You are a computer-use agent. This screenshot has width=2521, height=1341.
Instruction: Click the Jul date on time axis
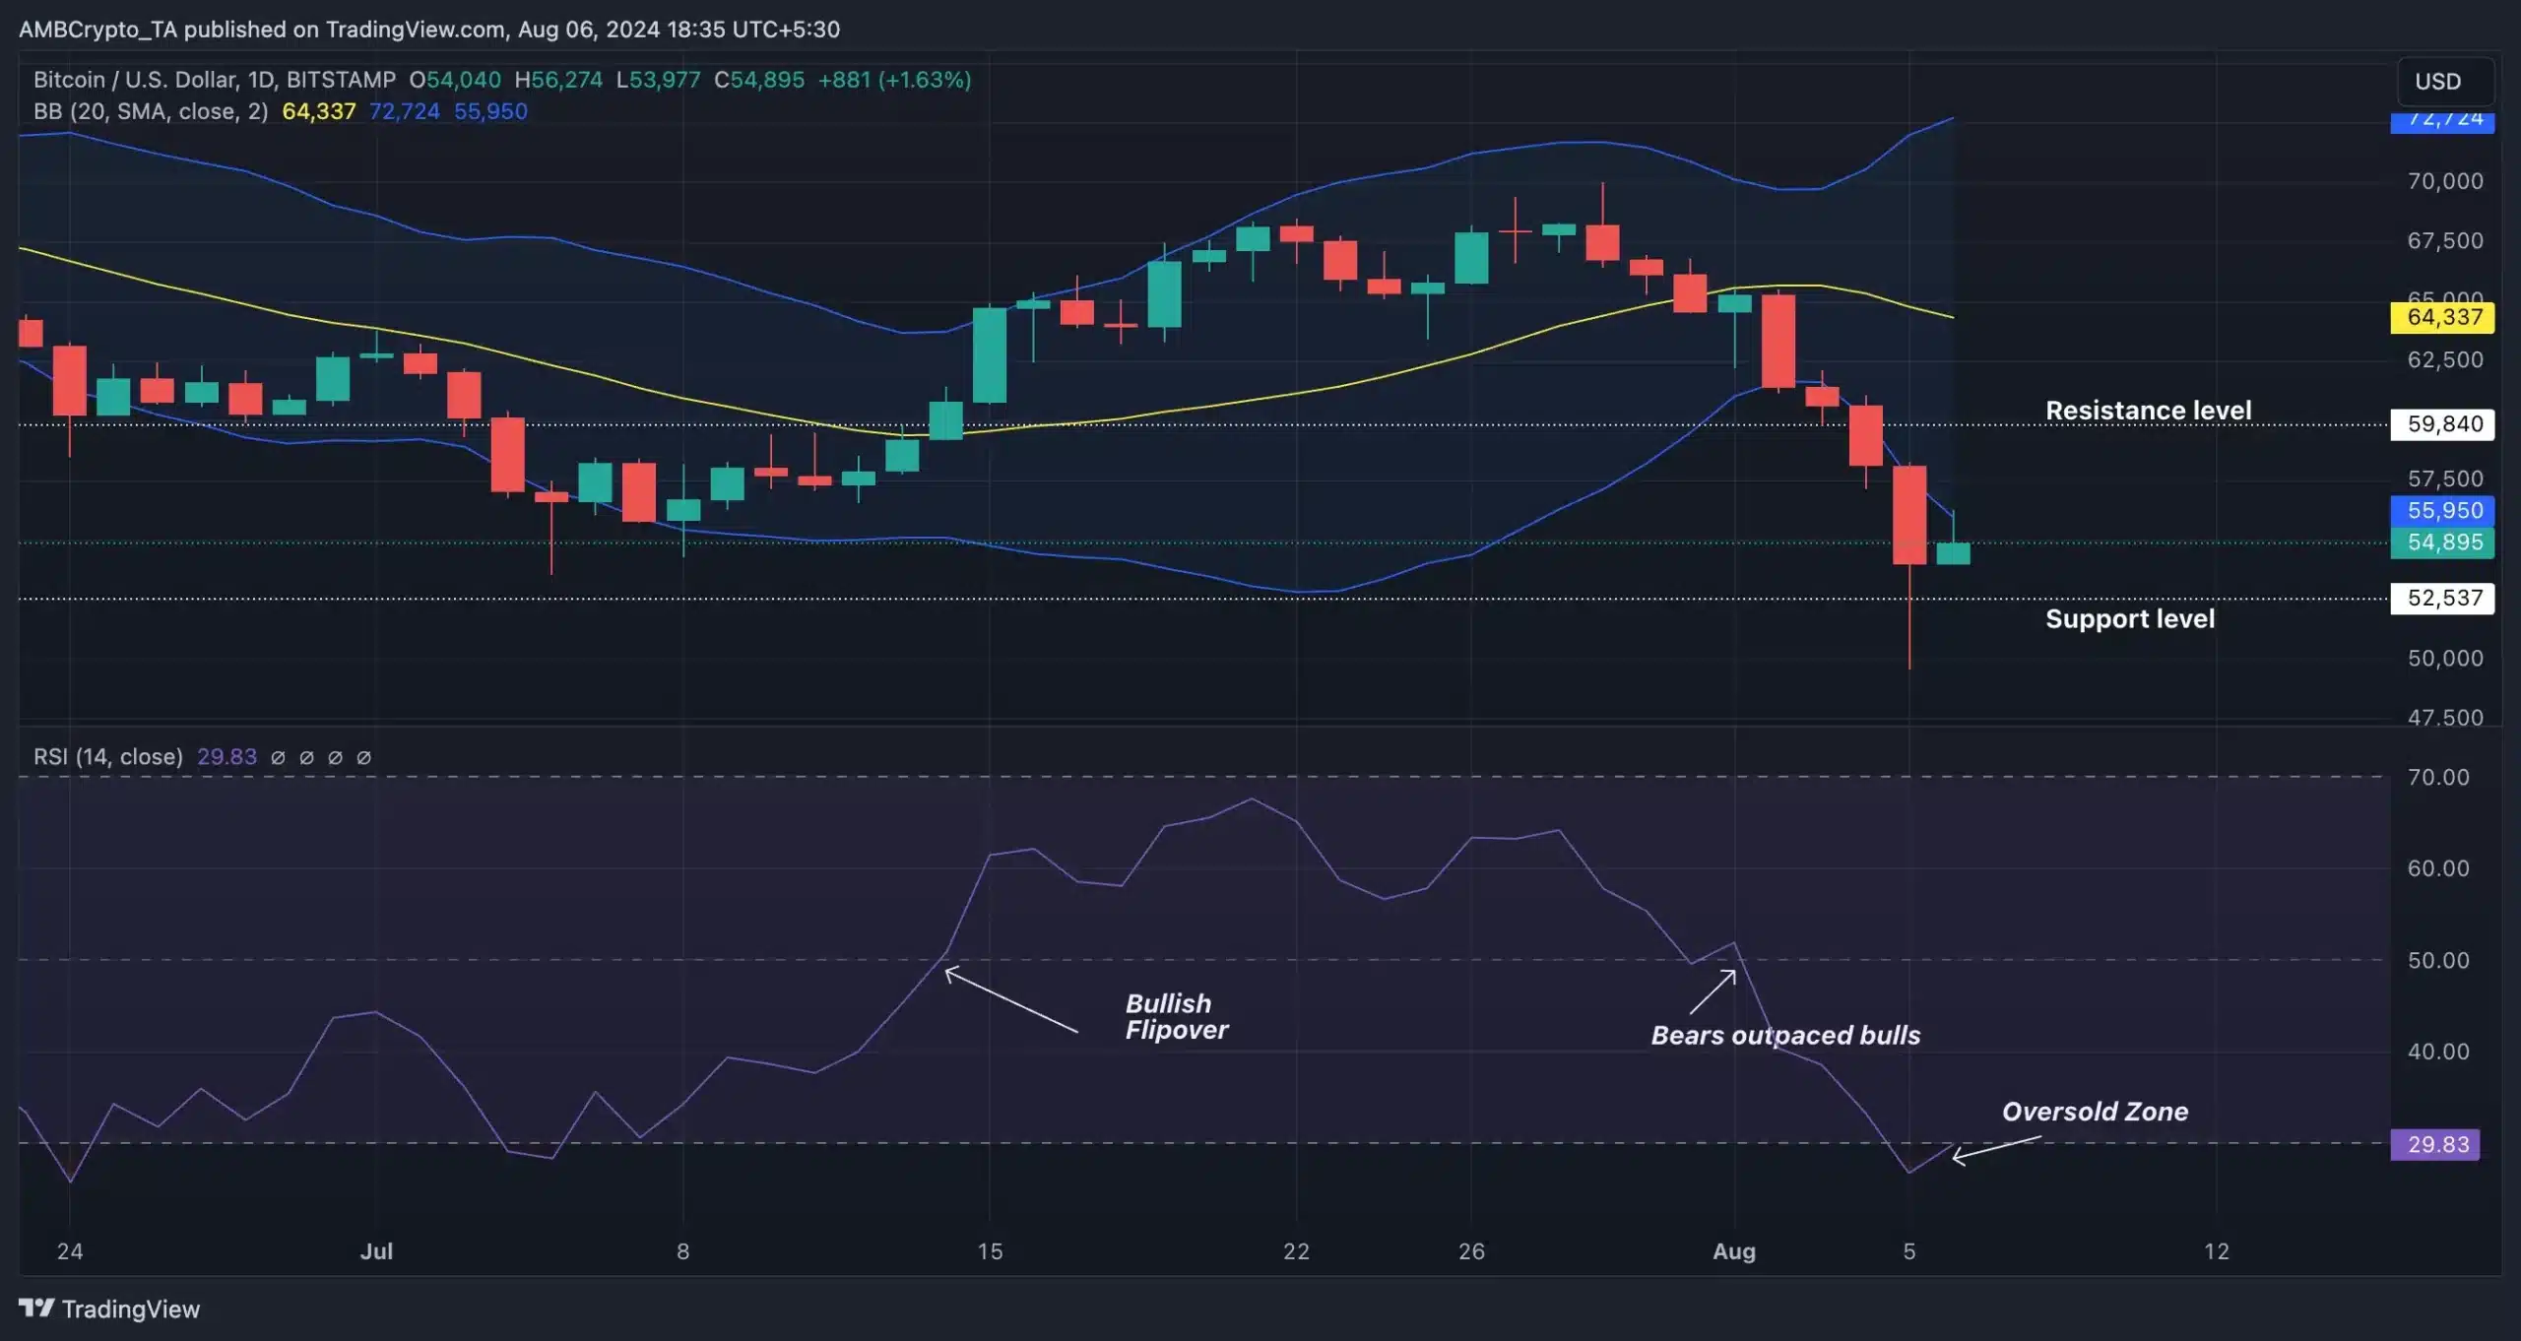[376, 1251]
